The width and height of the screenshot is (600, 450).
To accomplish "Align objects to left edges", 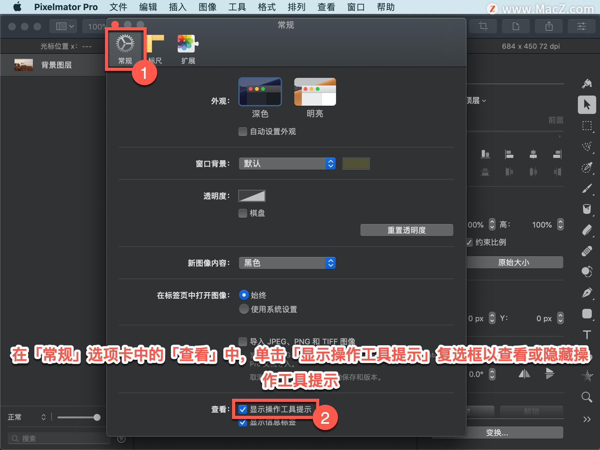I will coord(509,154).
